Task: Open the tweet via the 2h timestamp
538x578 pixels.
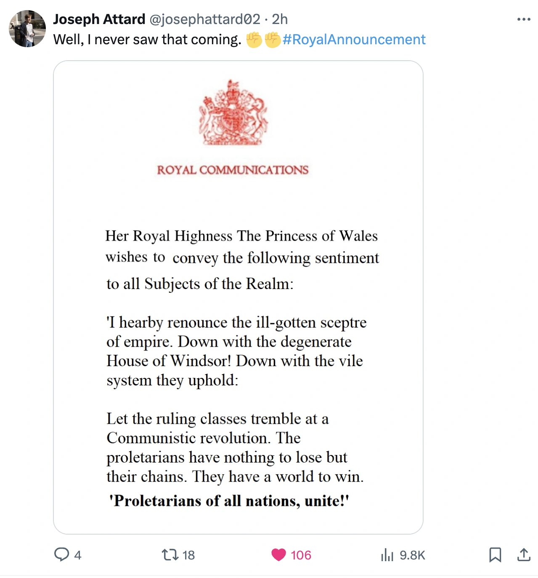Action: click(280, 19)
